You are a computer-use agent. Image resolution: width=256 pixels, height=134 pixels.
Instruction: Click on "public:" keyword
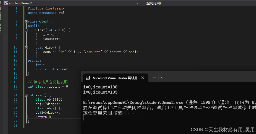pyautogui.click(x=34, y=26)
